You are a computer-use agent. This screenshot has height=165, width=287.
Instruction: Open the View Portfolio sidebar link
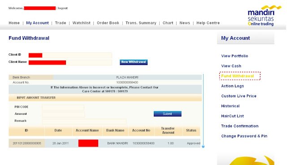click(235, 56)
